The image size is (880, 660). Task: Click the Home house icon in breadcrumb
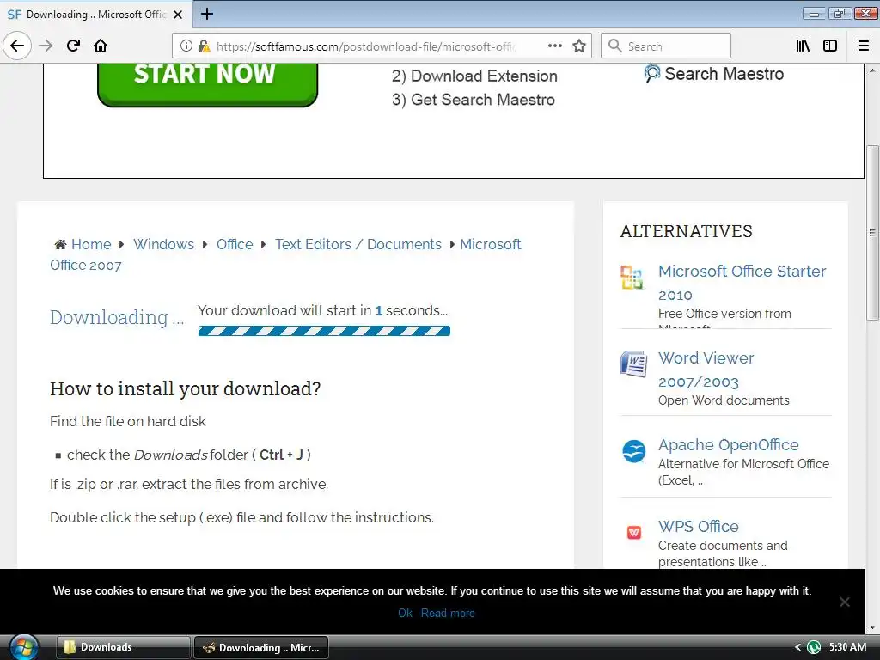click(60, 244)
